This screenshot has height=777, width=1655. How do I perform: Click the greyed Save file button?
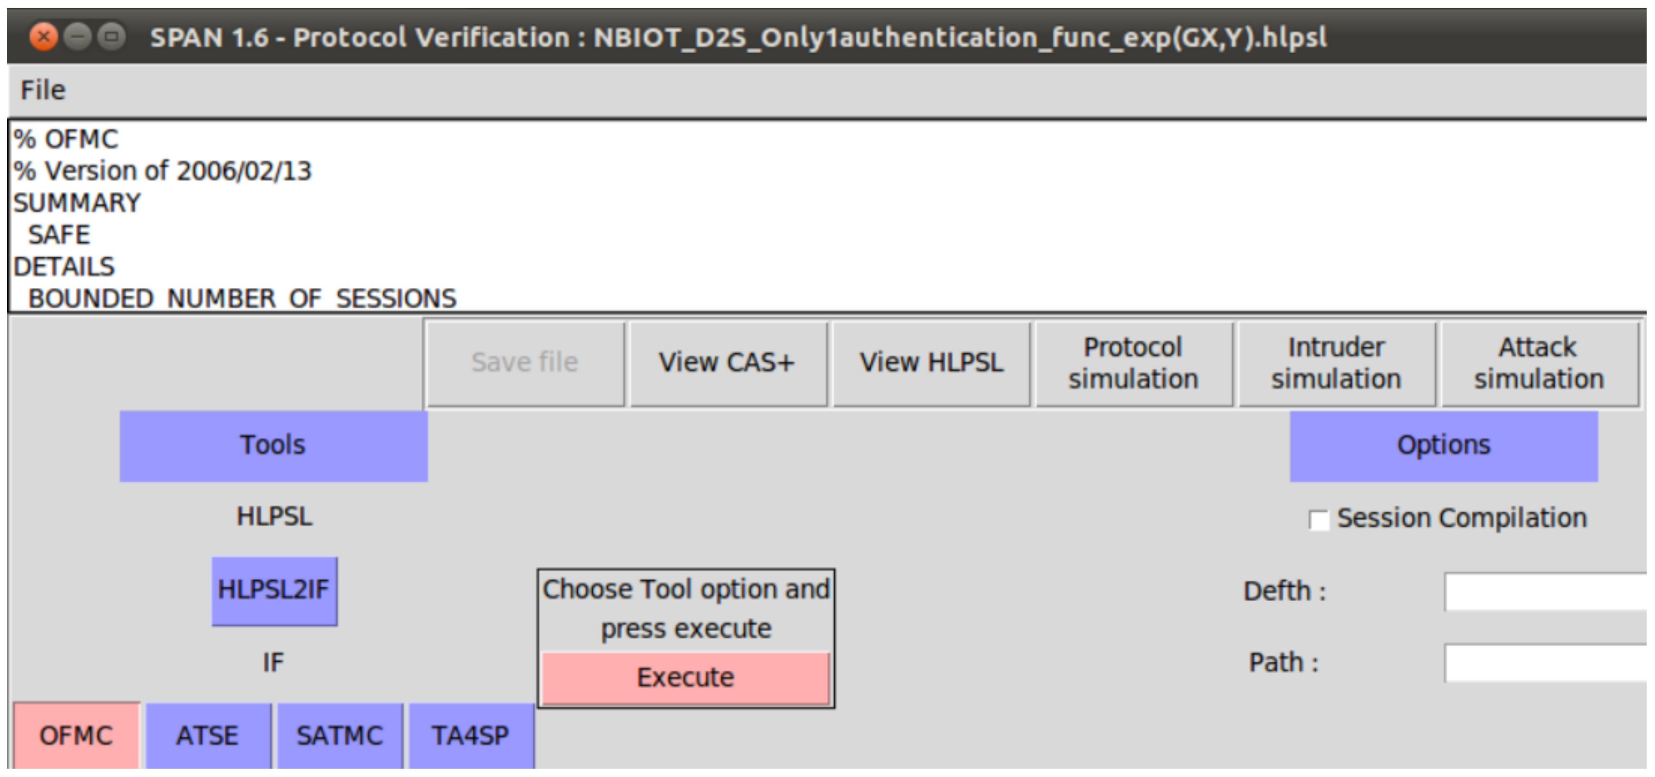click(x=525, y=363)
